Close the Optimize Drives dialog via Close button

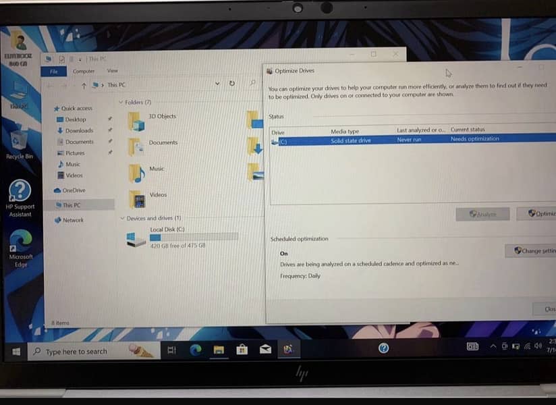(545, 309)
